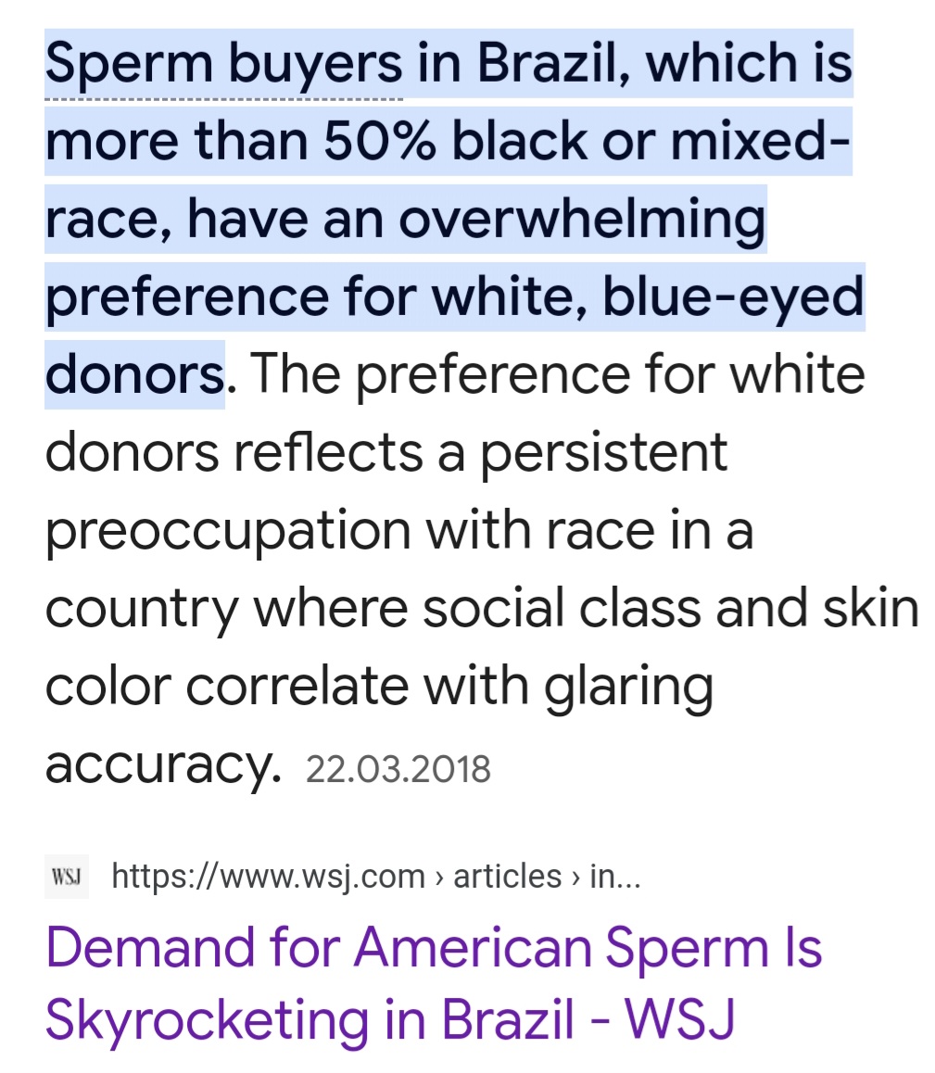Click the highlighted word 'overwhelming'
This screenshot has height=1073, width=935.
582,220
